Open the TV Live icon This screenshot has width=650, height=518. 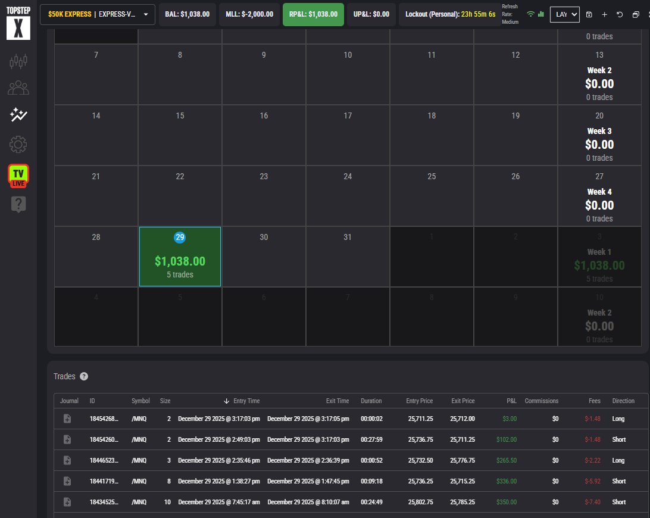pyautogui.click(x=18, y=176)
